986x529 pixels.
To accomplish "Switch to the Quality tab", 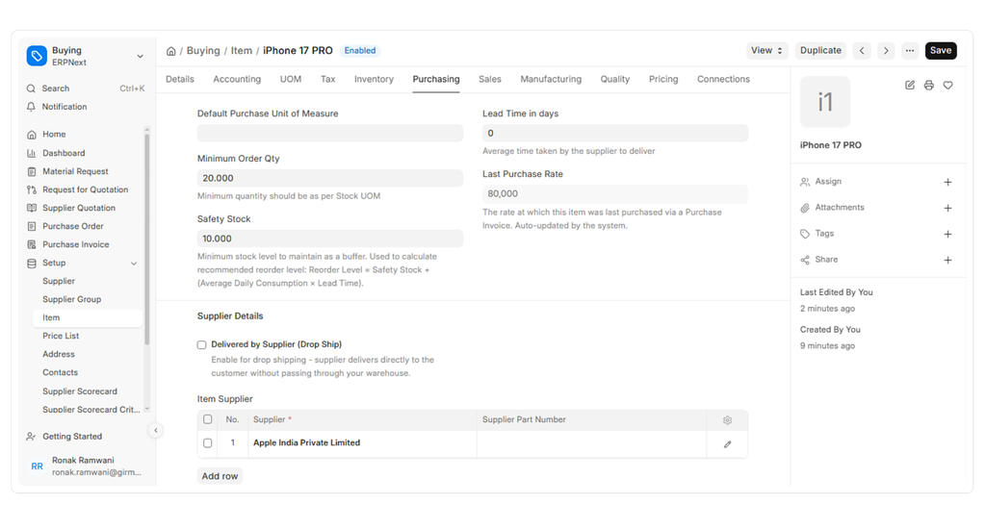I will coord(615,79).
